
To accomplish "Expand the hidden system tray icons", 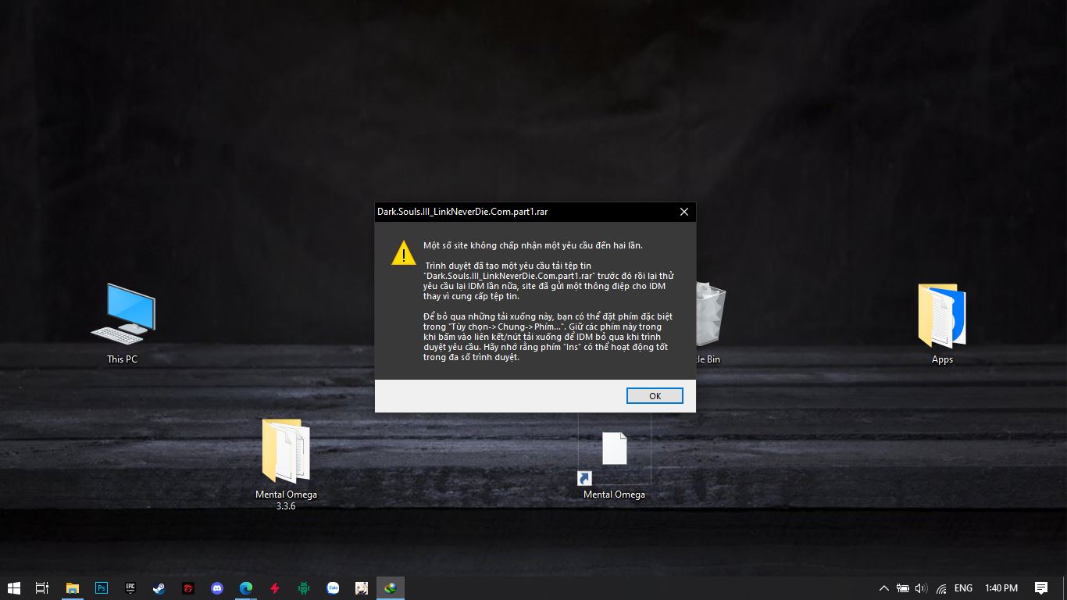I will pyautogui.click(x=883, y=588).
